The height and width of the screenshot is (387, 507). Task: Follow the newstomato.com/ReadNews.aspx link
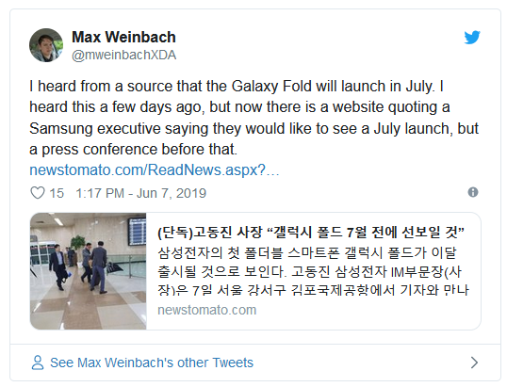(x=155, y=169)
